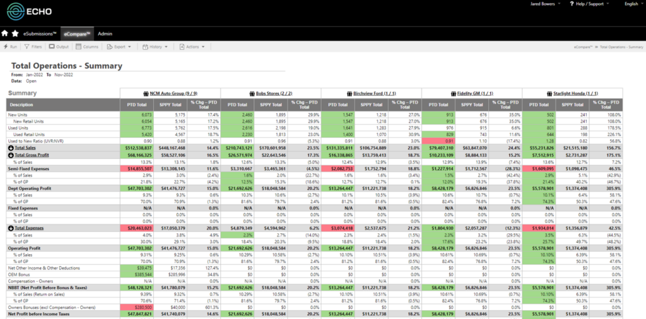Click the ECHO logo
This screenshot has width=646, height=319.
click(29, 12)
